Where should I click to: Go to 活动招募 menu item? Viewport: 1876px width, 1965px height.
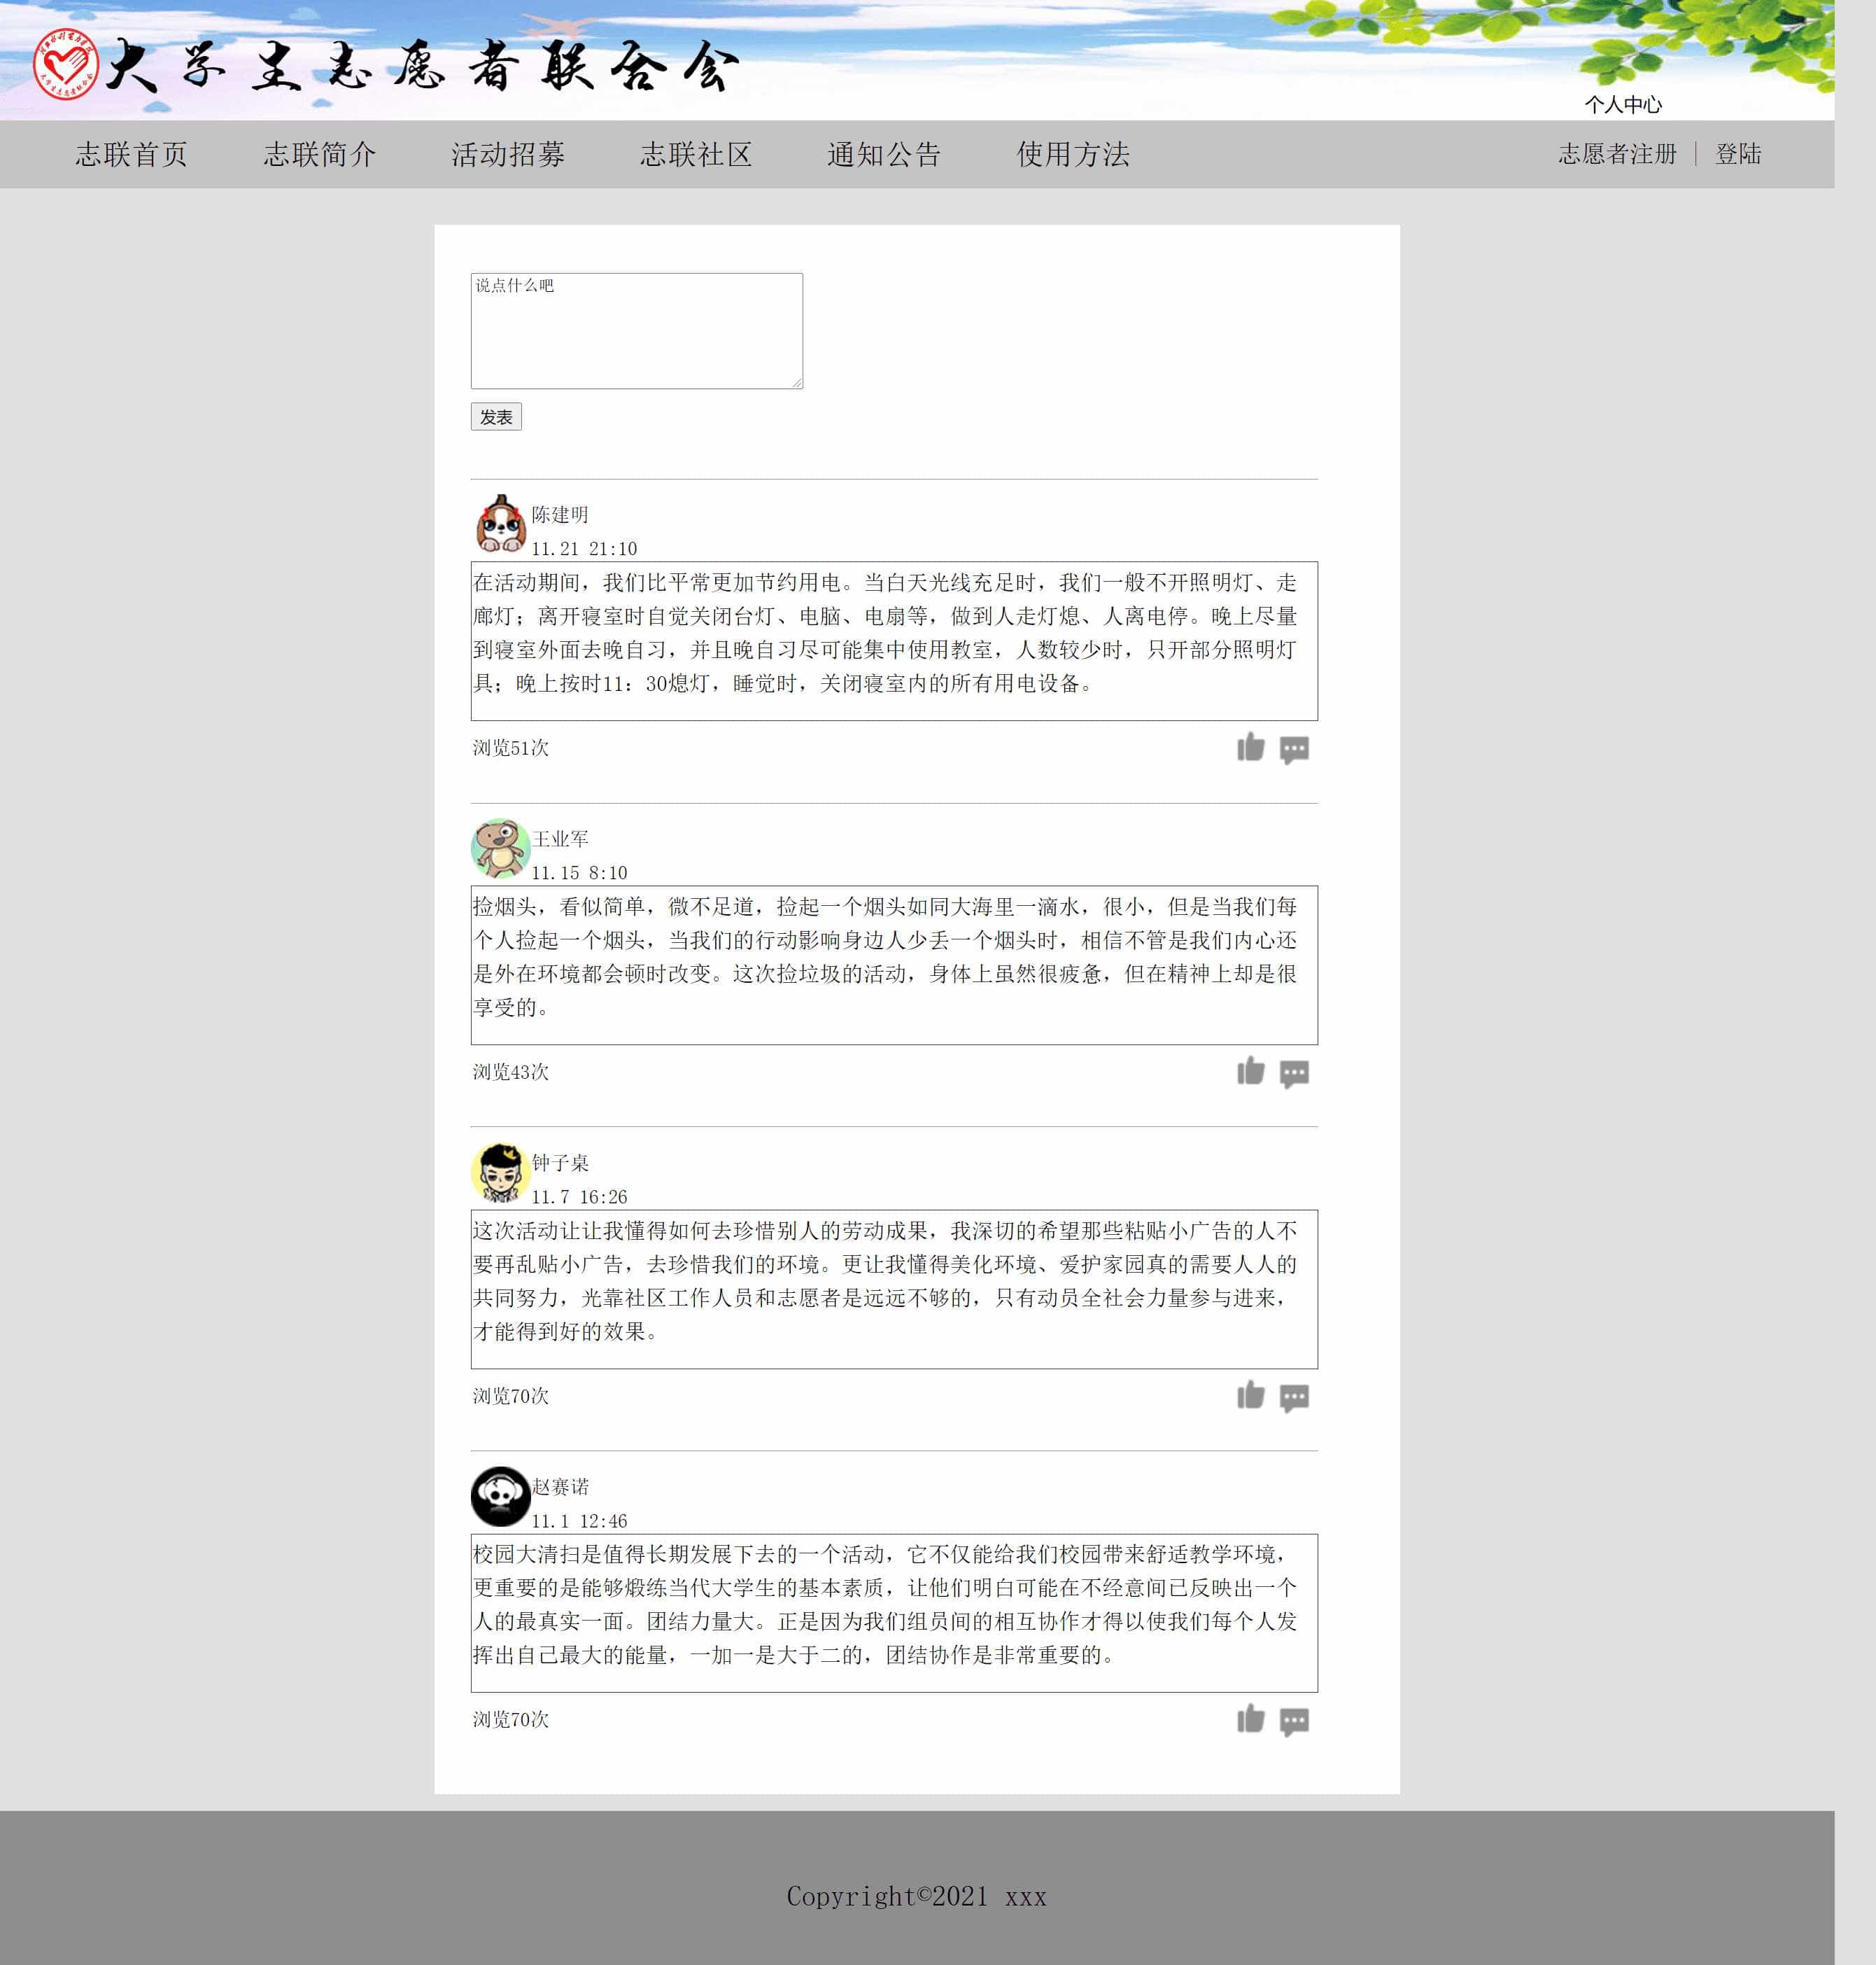[x=508, y=154]
